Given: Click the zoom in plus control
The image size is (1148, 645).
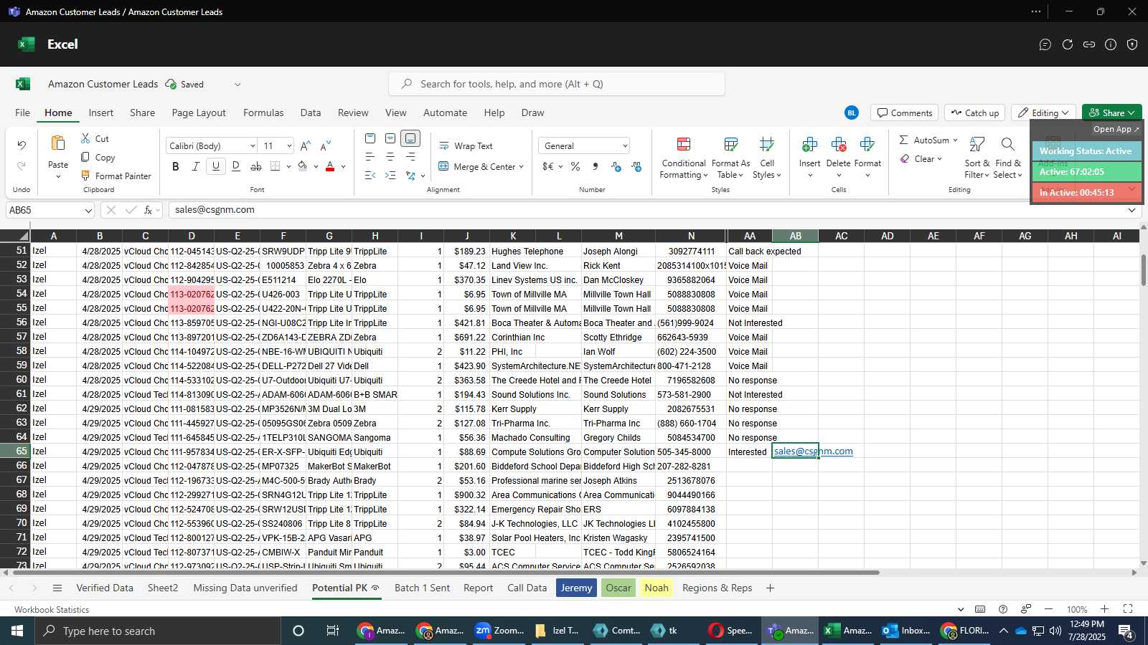Looking at the screenshot, I should point(1105,609).
